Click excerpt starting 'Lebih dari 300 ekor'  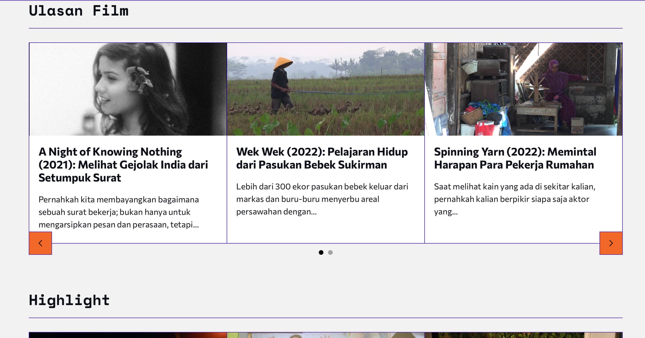coord(322,199)
